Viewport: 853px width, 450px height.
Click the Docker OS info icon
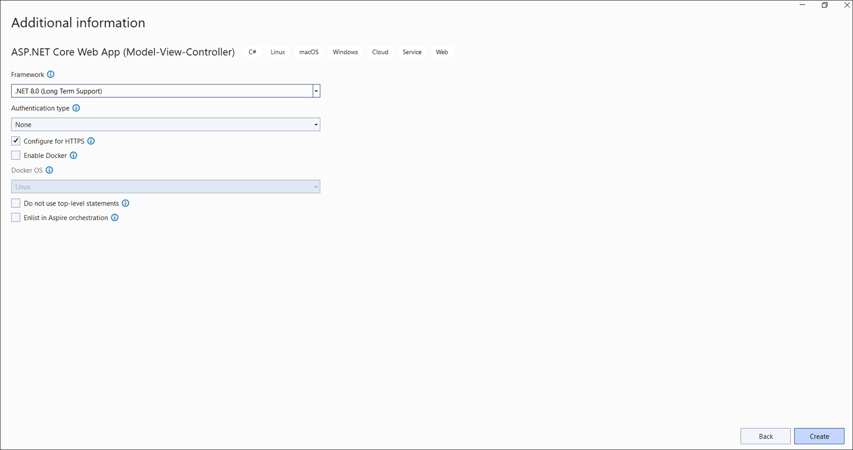click(x=50, y=170)
